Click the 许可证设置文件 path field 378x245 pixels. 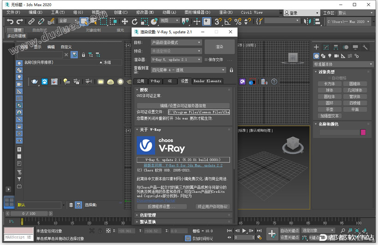point(199,112)
